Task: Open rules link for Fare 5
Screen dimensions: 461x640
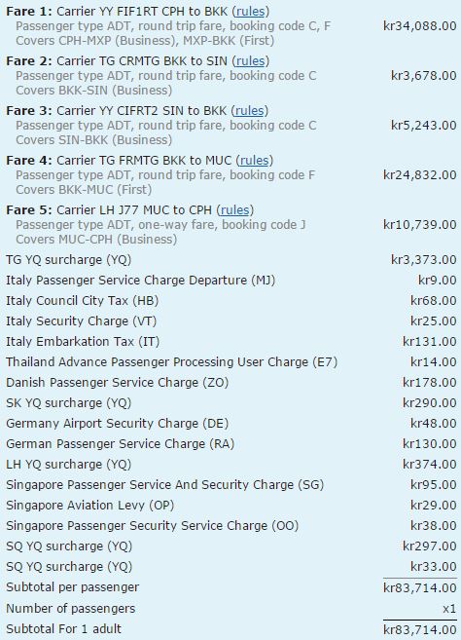Action: (234, 210)
